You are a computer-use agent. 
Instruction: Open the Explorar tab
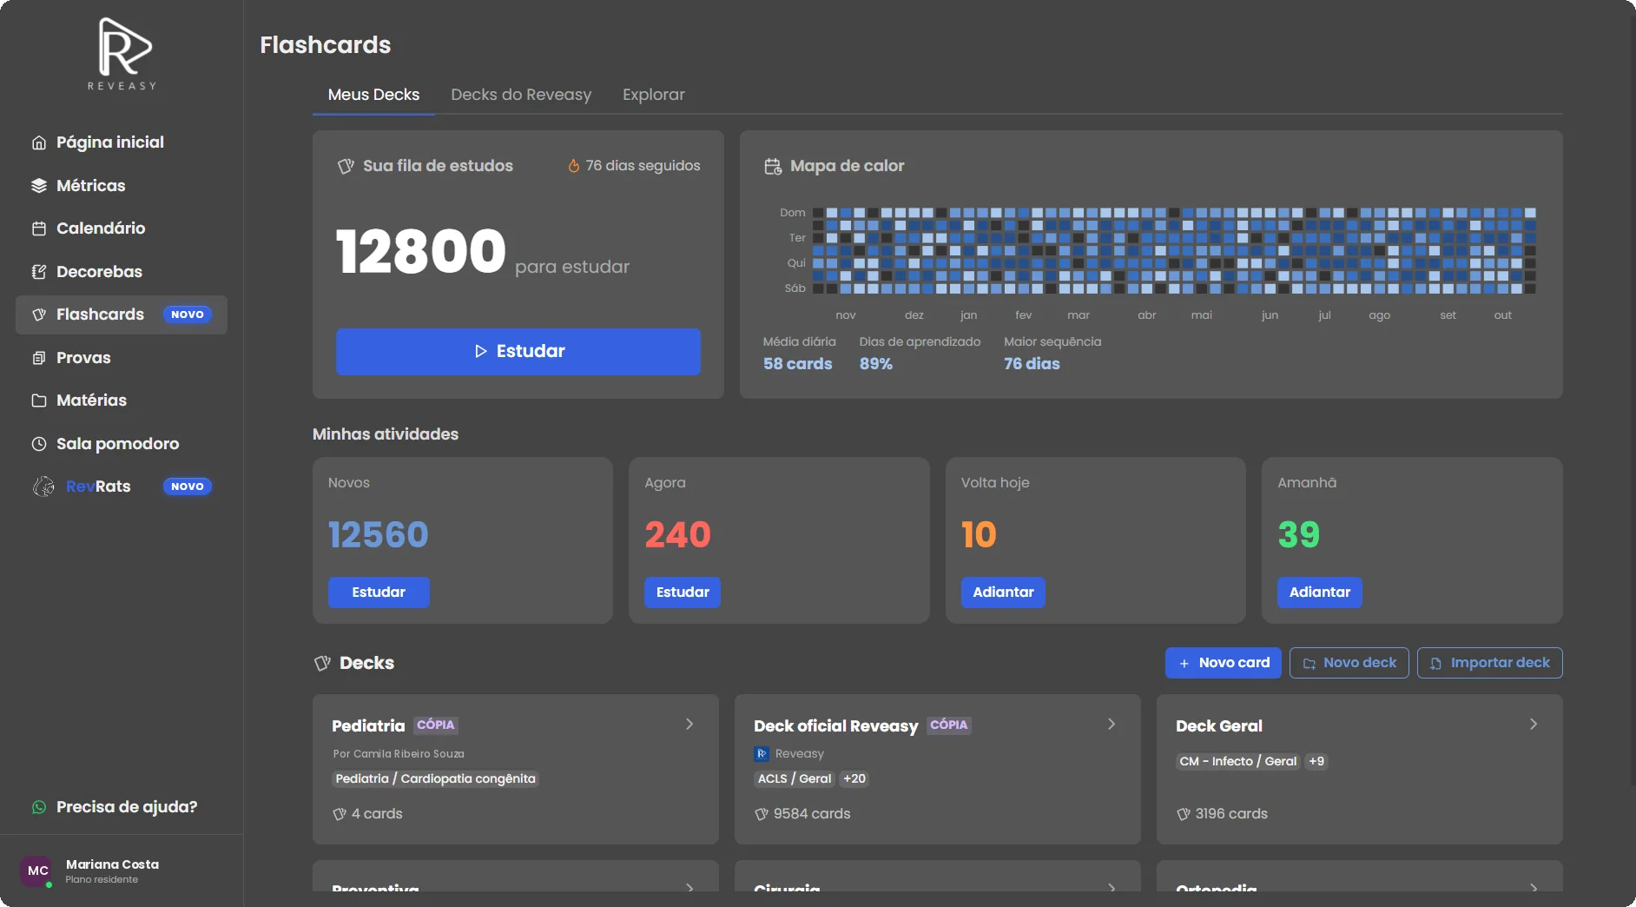click(654, 95)
